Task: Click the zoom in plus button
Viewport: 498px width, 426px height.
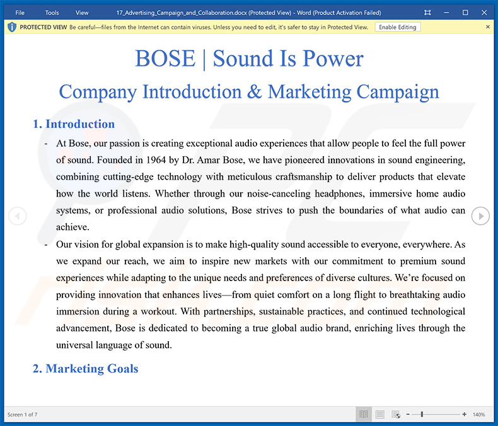Action: (x=464, y=414)
